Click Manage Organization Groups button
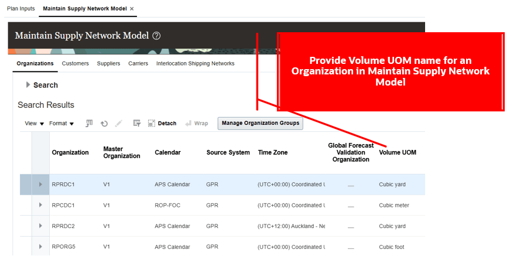 260,123
